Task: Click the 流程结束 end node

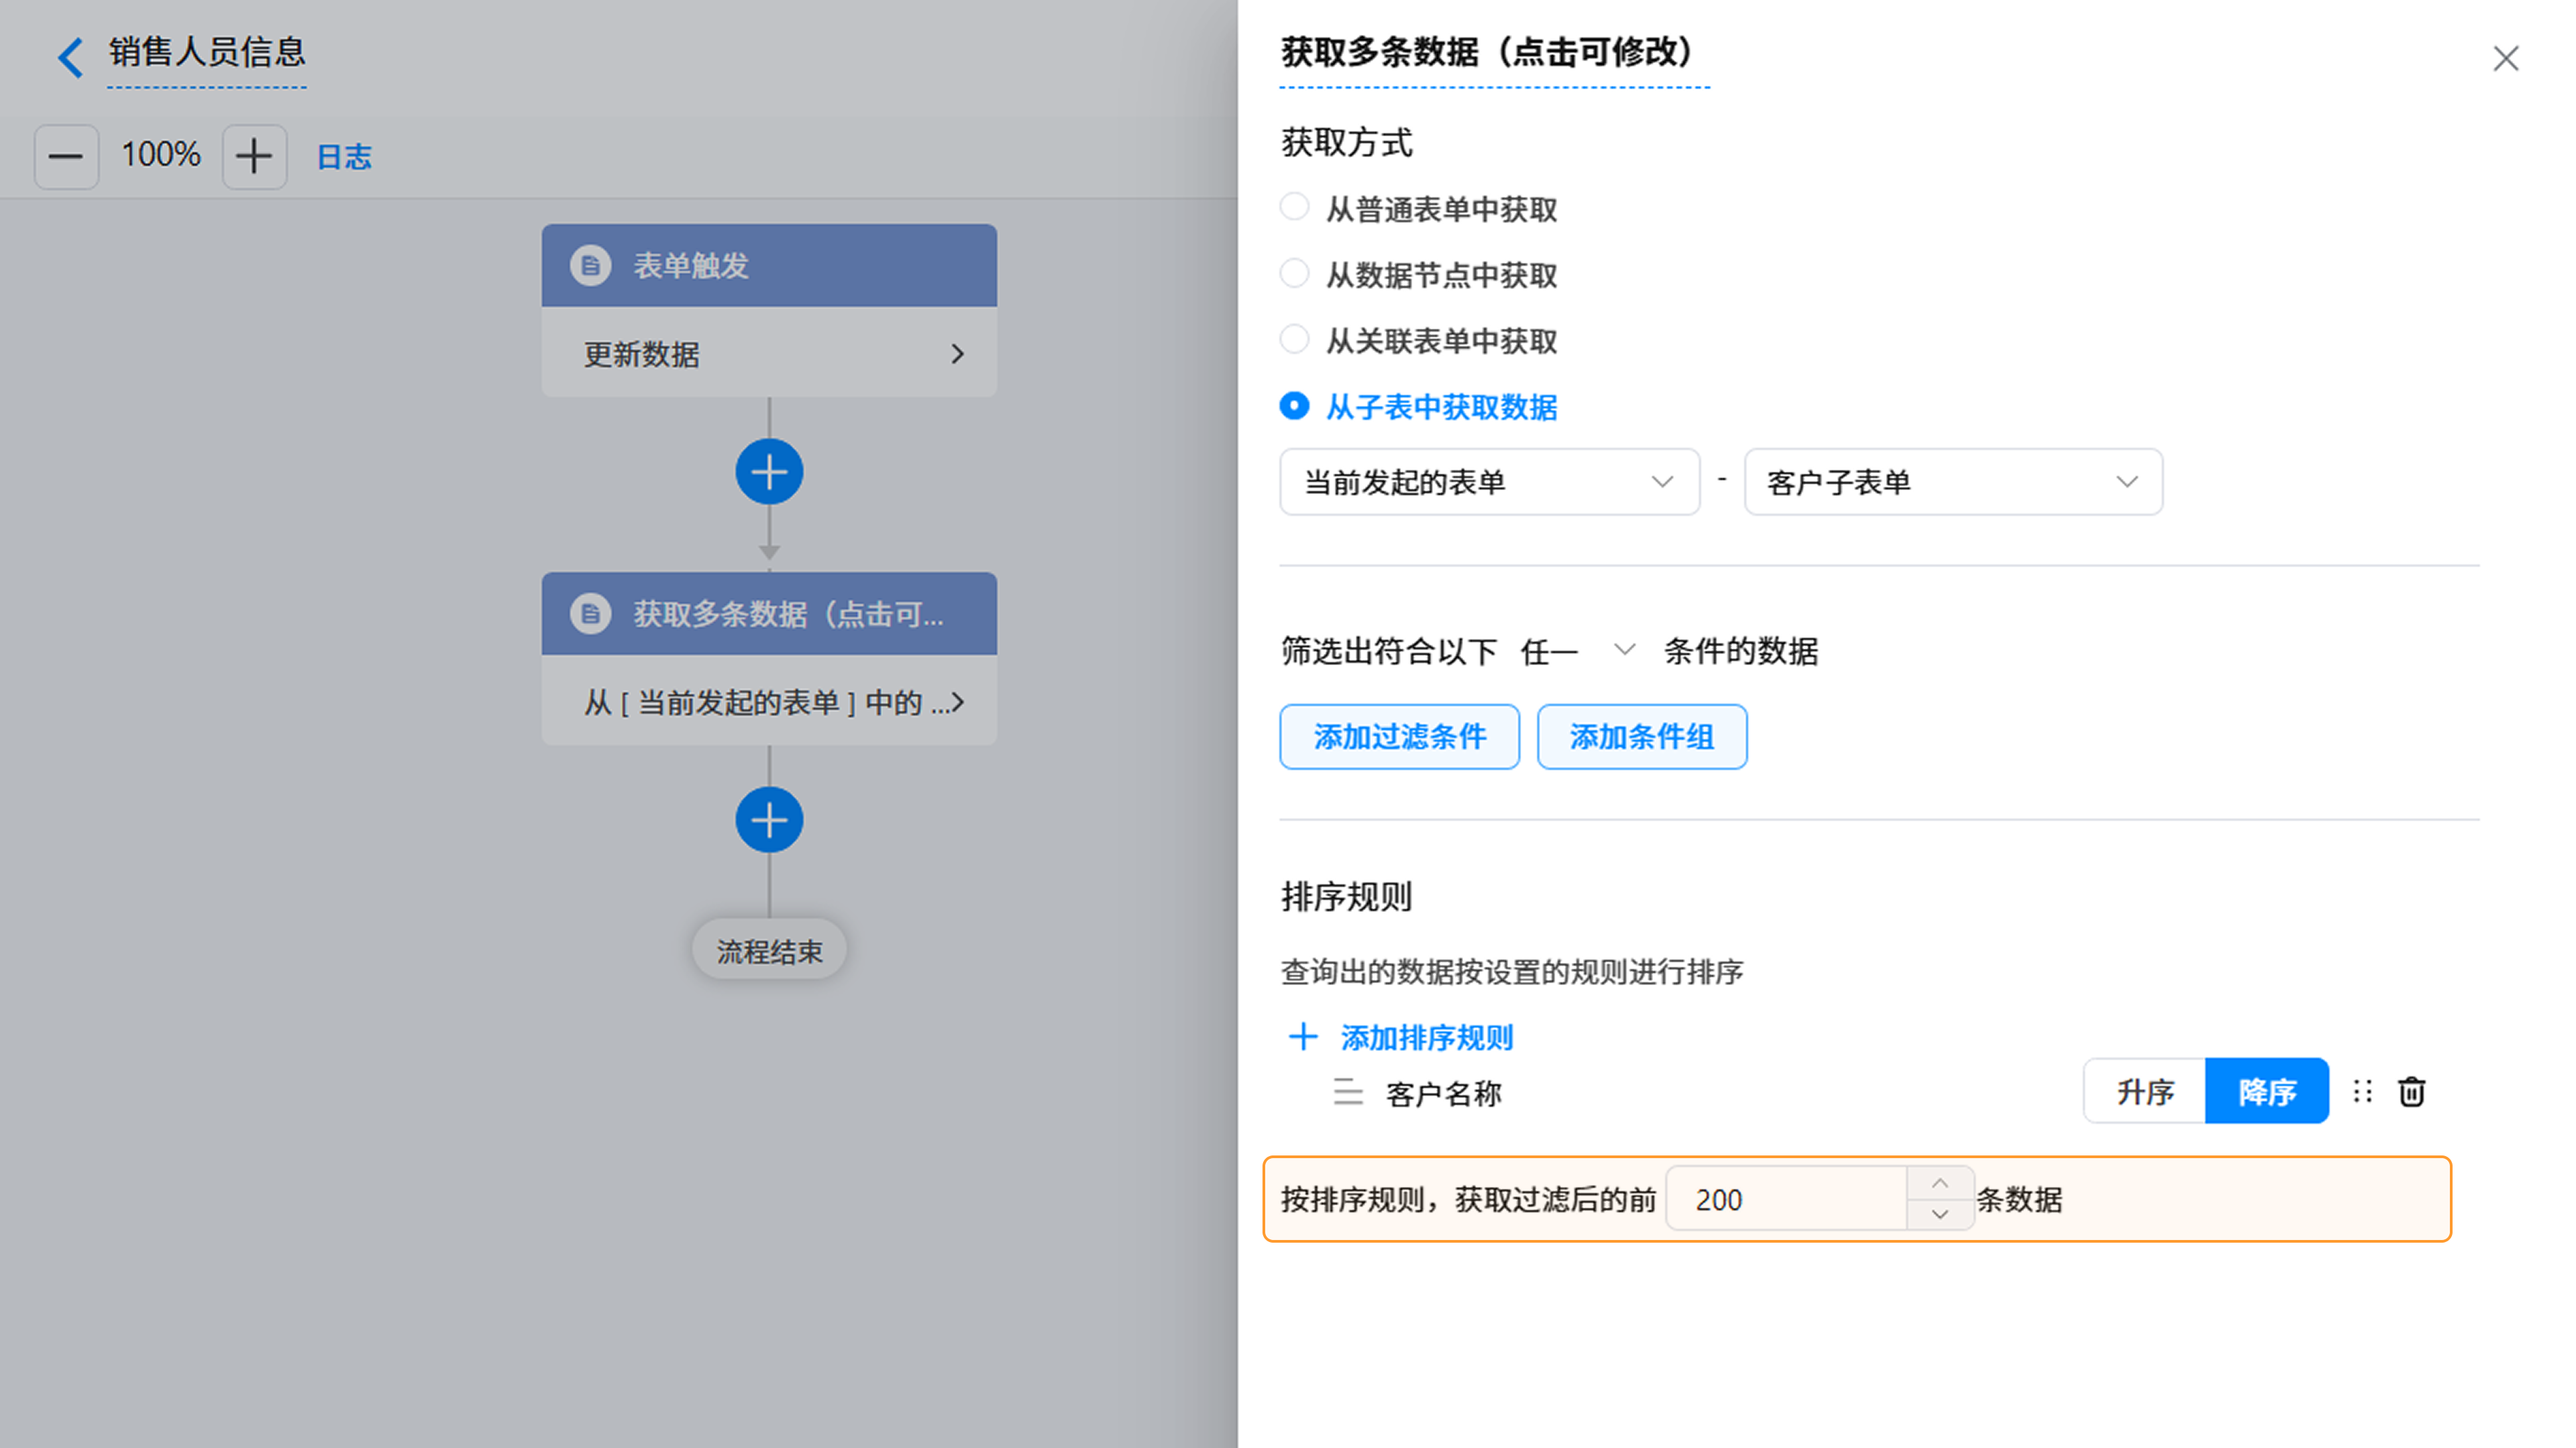Action: pos(769,950)
